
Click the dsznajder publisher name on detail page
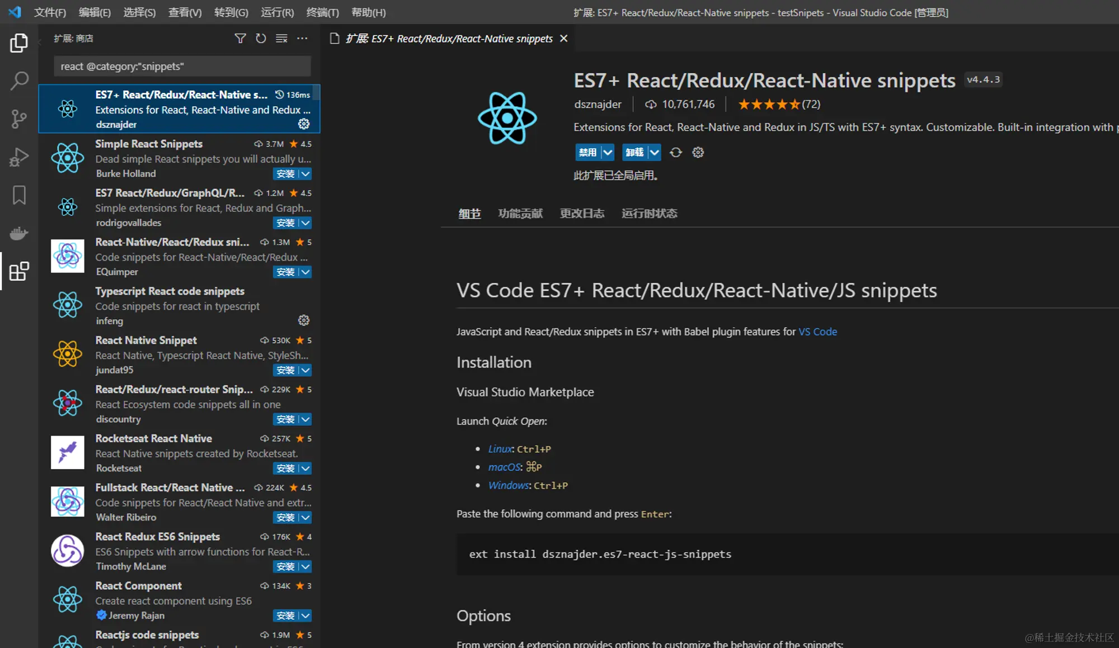tap(598, 104)
